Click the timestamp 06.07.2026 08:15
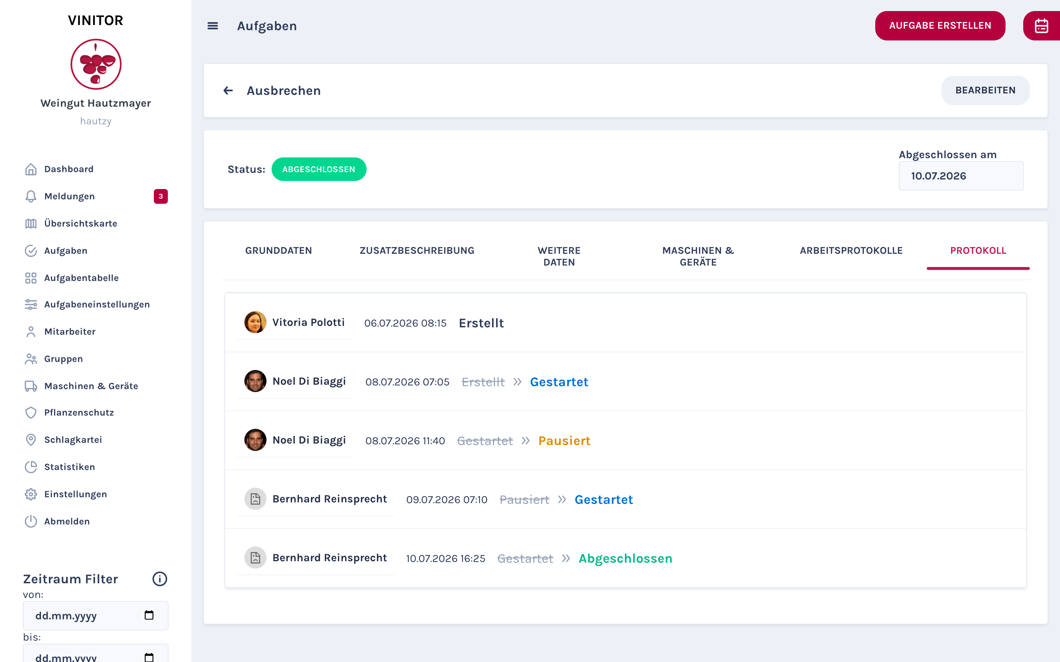This screenshot has width=1060, height=662. 405,323
